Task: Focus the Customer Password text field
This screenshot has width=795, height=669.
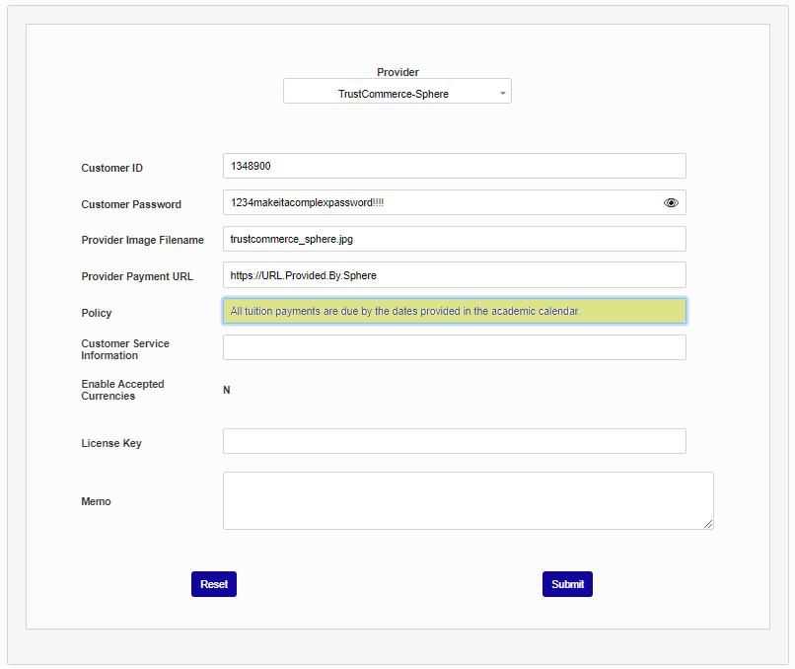Action: pos(439,202)
